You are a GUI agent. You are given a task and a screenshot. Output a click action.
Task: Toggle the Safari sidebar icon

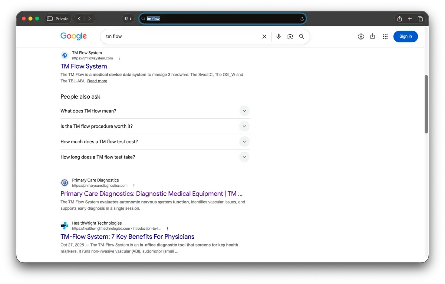pos(50,19)
